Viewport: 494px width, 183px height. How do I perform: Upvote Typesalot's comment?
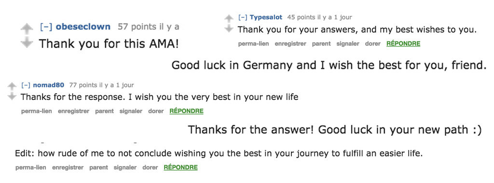coord(228,19)
